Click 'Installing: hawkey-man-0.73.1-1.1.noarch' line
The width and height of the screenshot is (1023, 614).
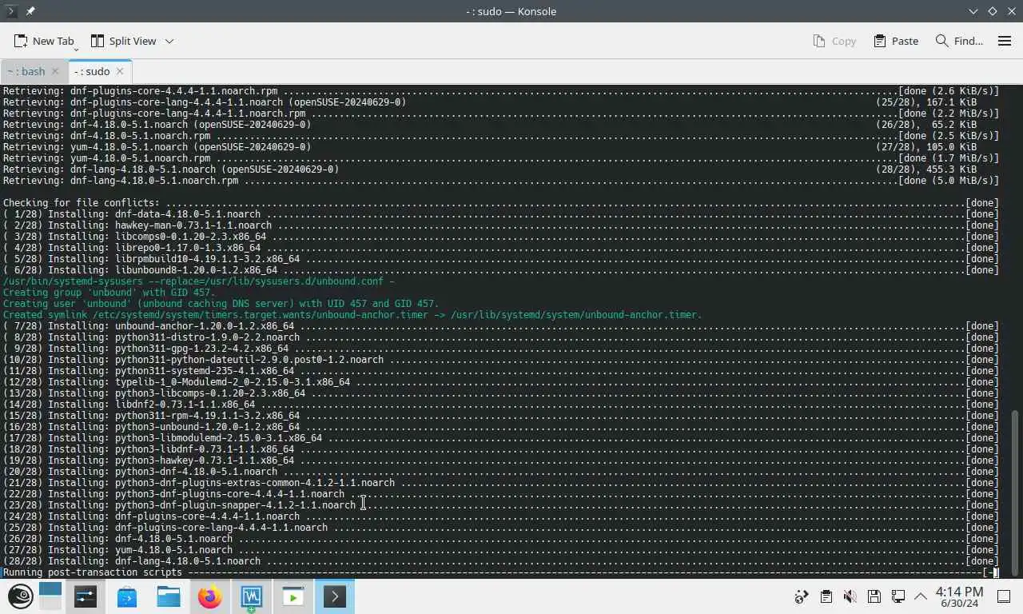(x=501, y=225)
